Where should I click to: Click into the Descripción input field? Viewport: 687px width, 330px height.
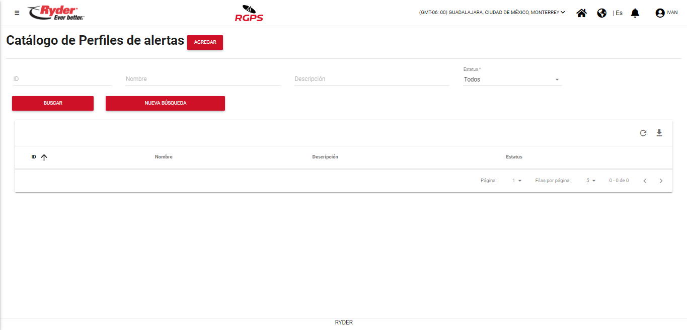click(x=371, y=79)
